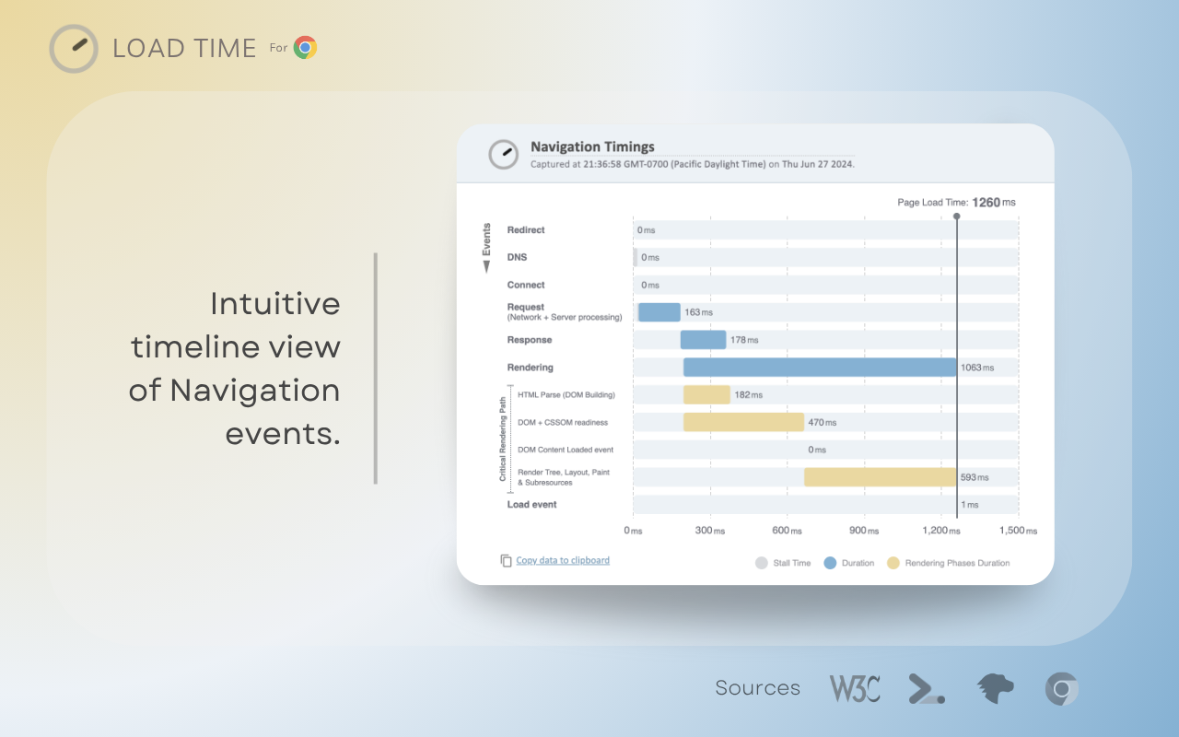Click the Page Load Time marker dot
Screen dimensions: 1179x737
[x=956, y=216]
